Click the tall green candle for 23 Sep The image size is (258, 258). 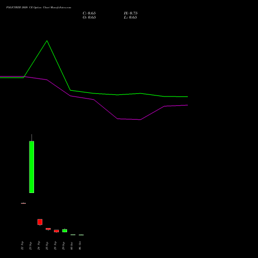pyautogui.click(x=31, y=167)
